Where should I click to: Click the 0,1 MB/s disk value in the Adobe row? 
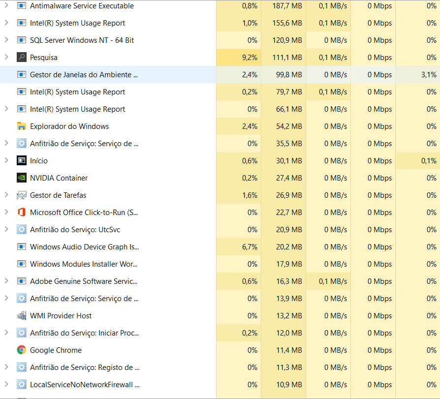[333, 281]
